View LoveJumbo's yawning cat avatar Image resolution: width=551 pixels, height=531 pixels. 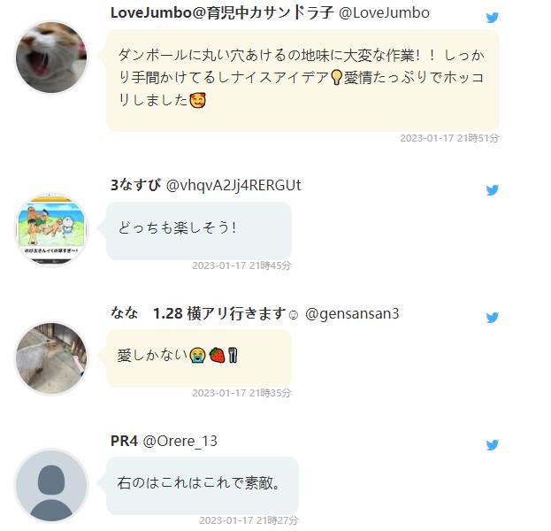tap(51, 58)
